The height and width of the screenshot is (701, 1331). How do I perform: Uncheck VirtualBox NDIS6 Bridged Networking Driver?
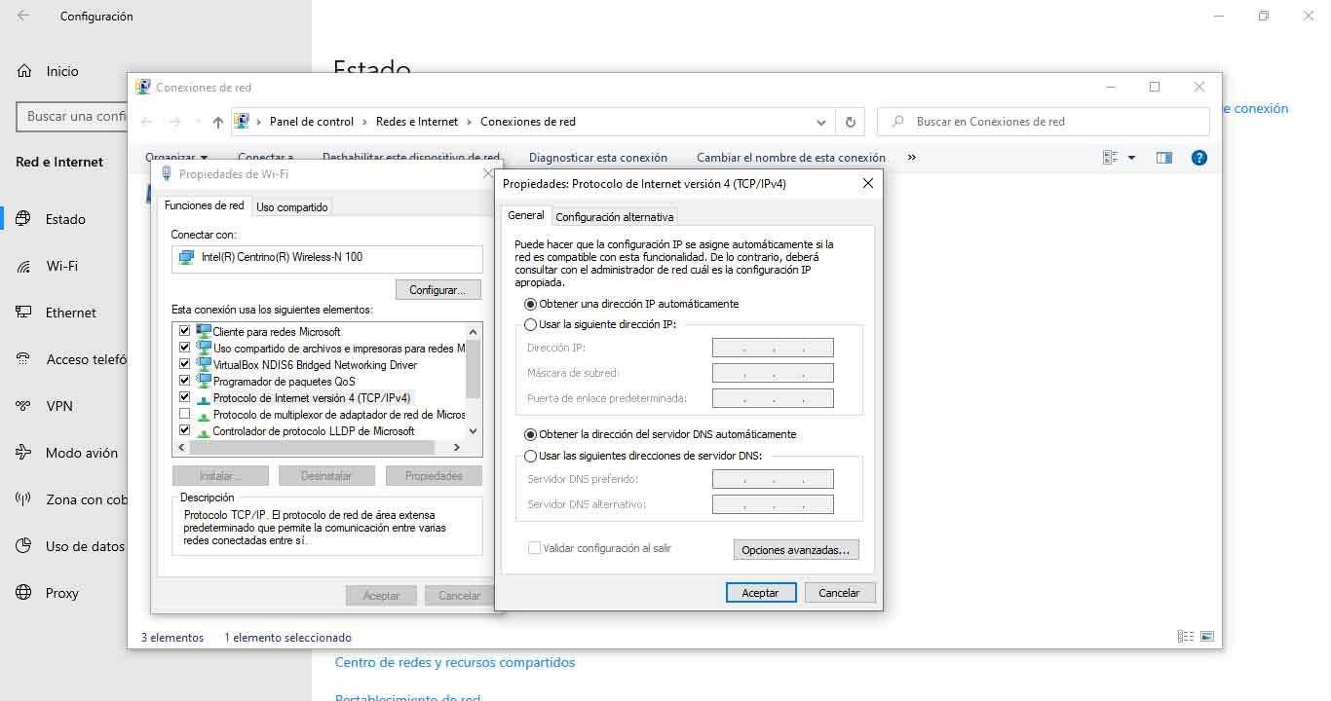point(185,365)
